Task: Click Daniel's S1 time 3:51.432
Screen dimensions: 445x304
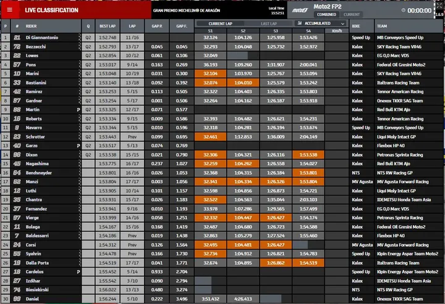Action: tap(210, 299)
